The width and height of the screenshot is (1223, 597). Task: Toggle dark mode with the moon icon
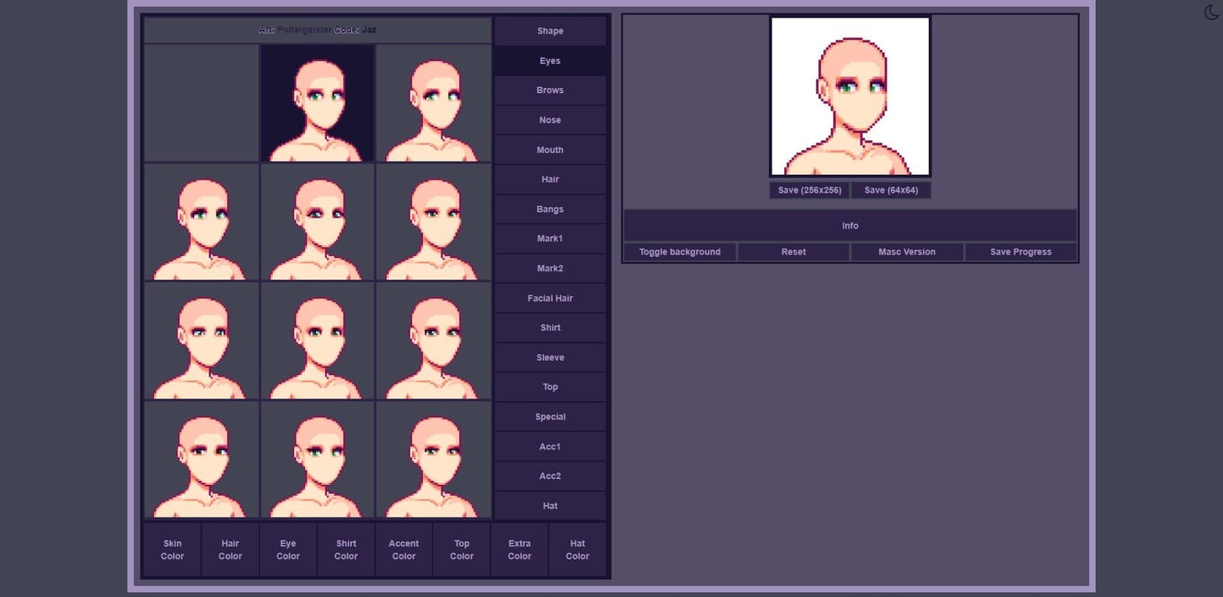pos(1210,13)
